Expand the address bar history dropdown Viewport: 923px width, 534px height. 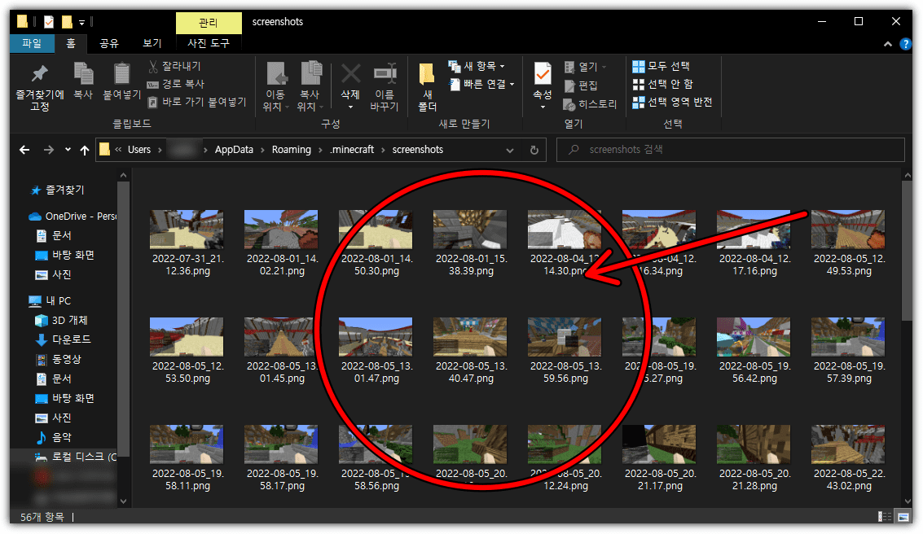click(510, 150)
